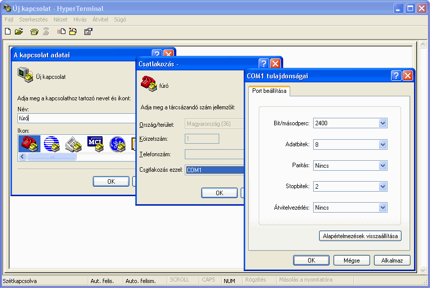Click OK in COM1 tulajdonságai dialog
Viewport: 430px width, 288px height.
pyautogui.click(x=311, y=261)
